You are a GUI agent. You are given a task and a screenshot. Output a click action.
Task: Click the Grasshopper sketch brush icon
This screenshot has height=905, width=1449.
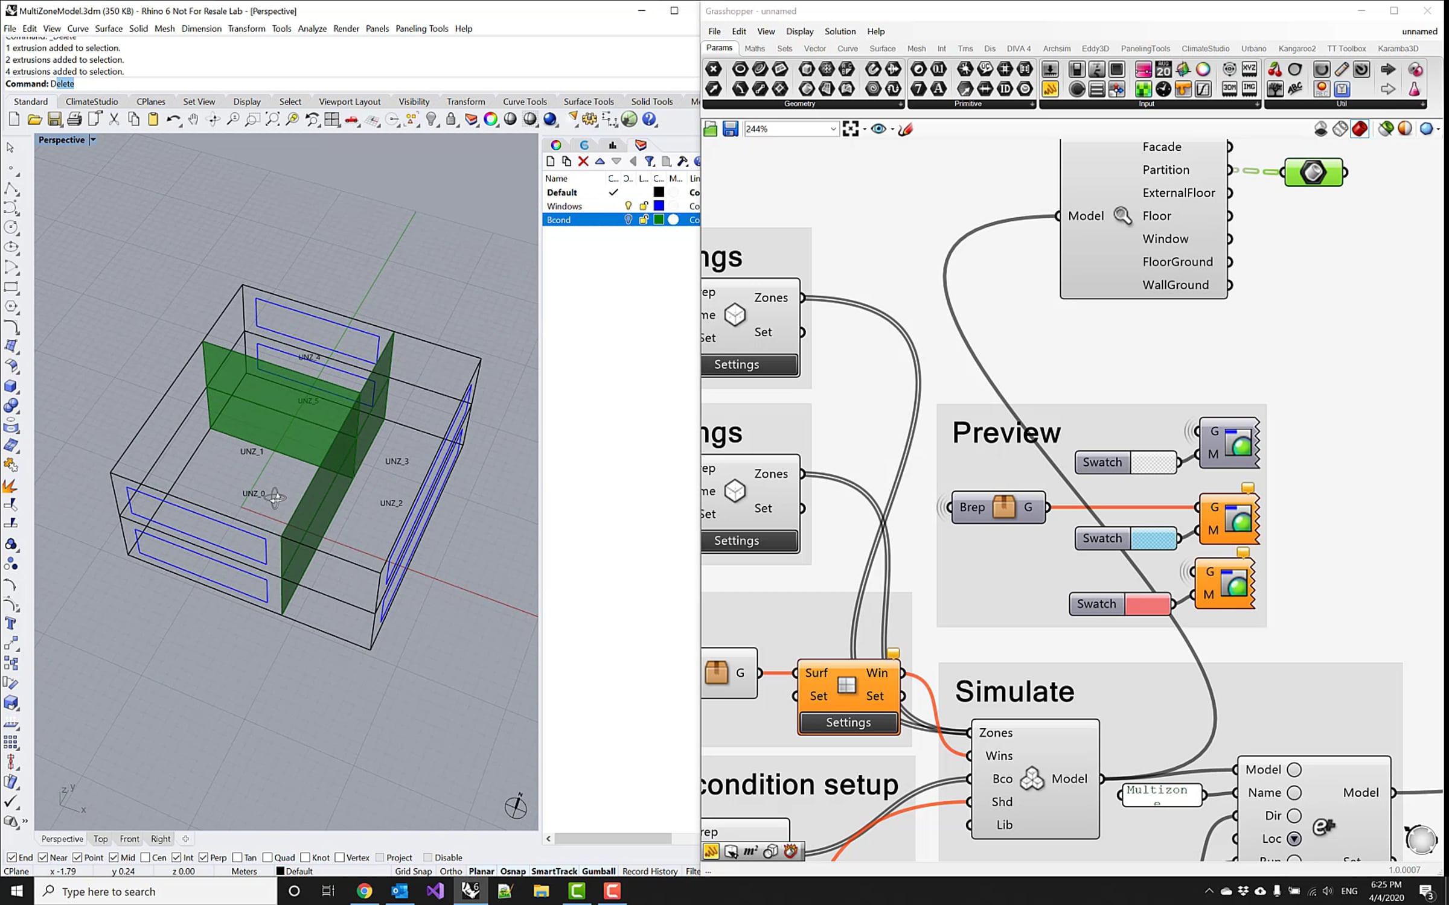[905, 129]
